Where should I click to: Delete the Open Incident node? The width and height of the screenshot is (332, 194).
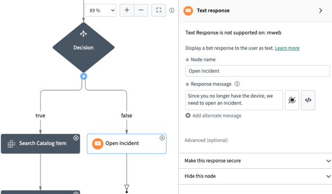pos(162,138)
